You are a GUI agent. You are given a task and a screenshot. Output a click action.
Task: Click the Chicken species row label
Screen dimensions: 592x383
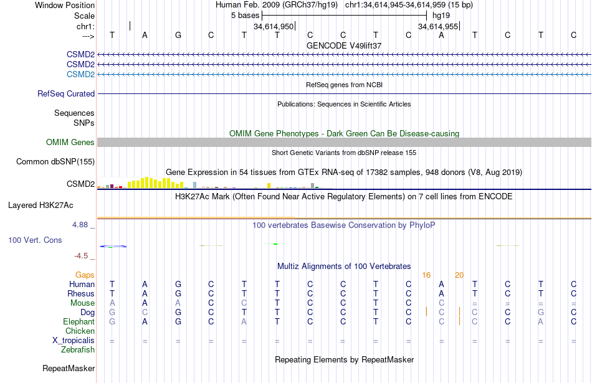[80, 331]
